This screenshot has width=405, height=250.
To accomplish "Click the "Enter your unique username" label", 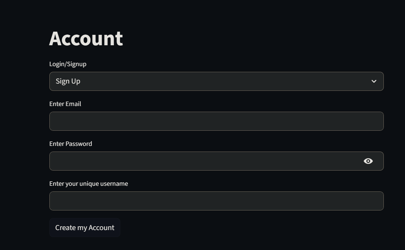I will [89, 184].
